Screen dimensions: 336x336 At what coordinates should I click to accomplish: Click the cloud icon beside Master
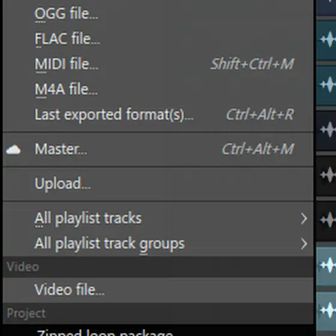13,149
